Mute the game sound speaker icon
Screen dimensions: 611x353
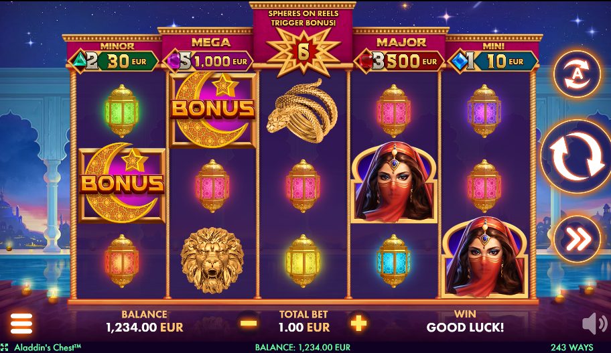[595, 324]
